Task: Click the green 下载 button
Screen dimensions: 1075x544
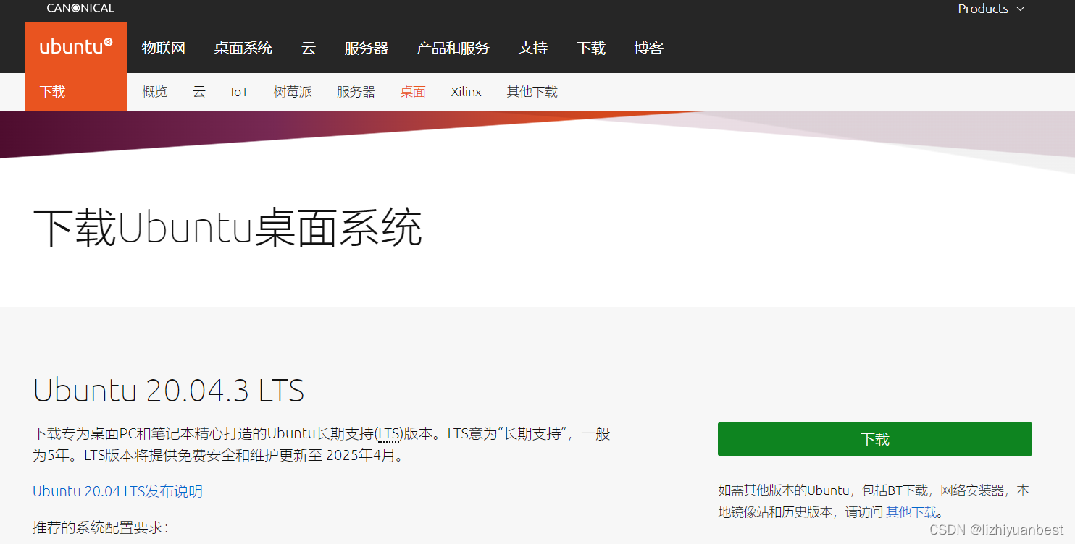Action: 875,439
